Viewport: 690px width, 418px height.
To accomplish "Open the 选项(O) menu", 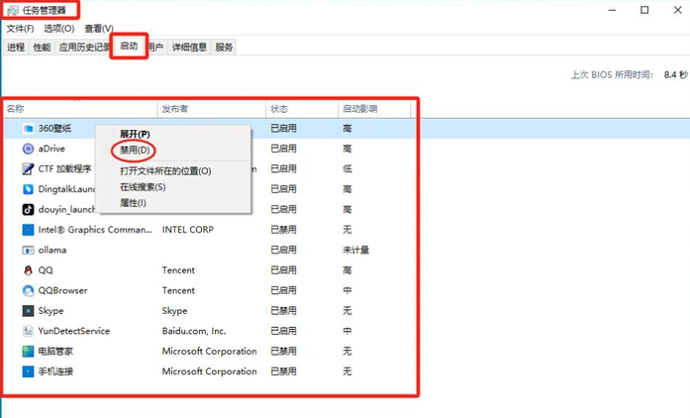I will [x=59, y=29].
